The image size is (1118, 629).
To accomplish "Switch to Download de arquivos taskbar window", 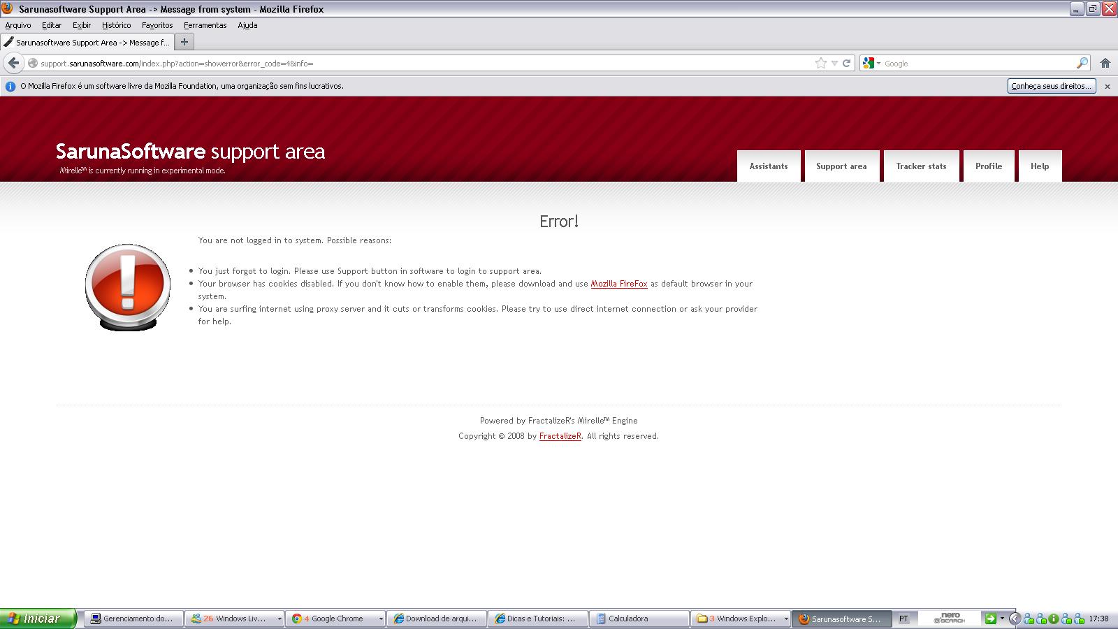I will point(437,619).
